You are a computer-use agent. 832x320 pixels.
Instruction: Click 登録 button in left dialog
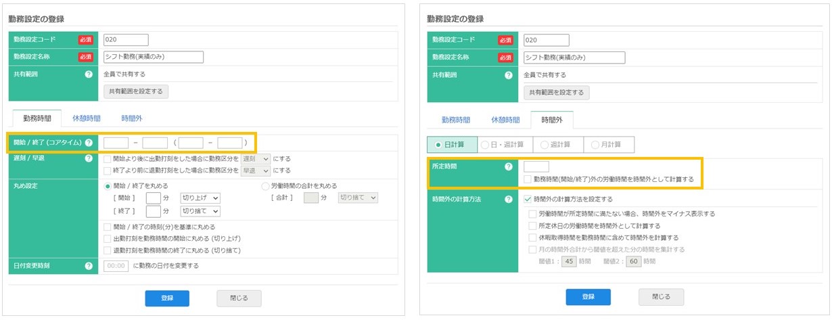click(x=167, y=298)
